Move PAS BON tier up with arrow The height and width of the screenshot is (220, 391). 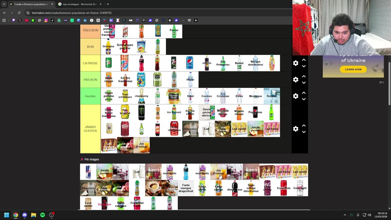304,77
